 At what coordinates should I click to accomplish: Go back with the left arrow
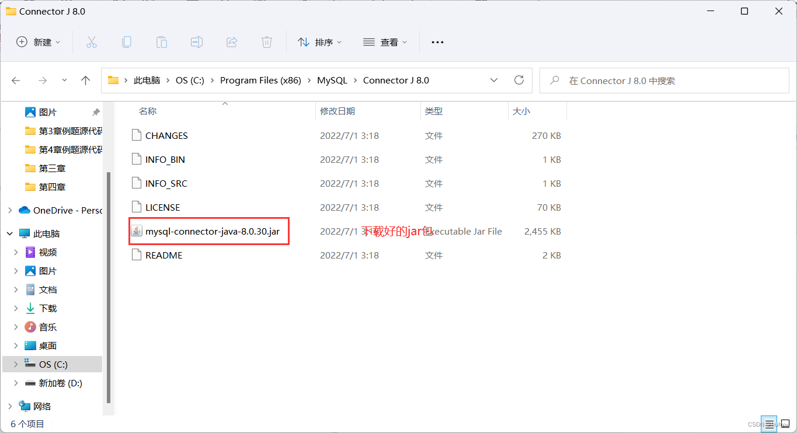point(16,81)
